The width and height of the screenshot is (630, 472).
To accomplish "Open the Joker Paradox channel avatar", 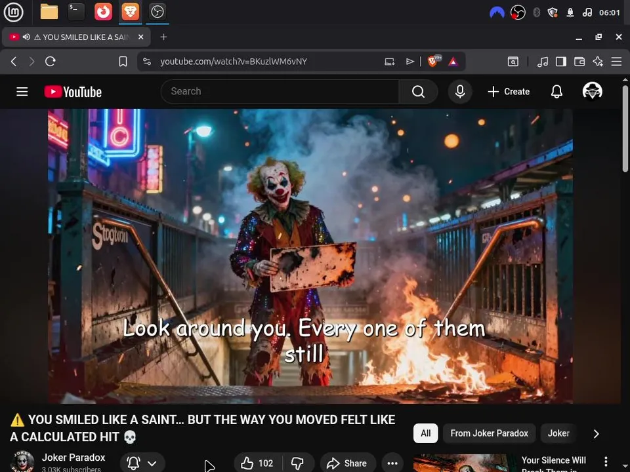I will [22, 462].
